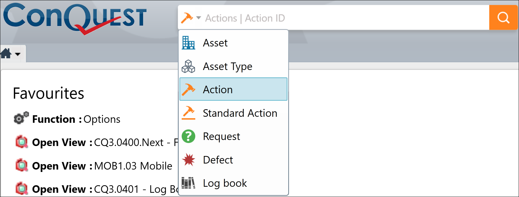
Task: Click view icon beside MOB1.03 Mobile
Action: 21,165
